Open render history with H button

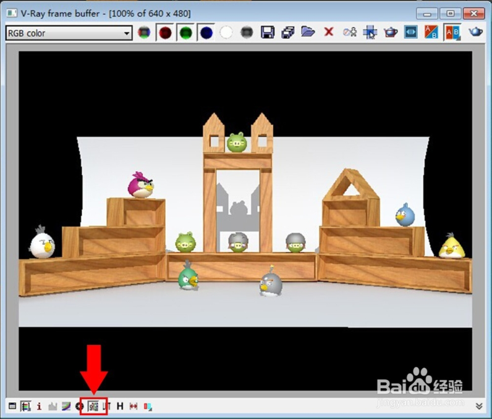[x=120, y=406]
